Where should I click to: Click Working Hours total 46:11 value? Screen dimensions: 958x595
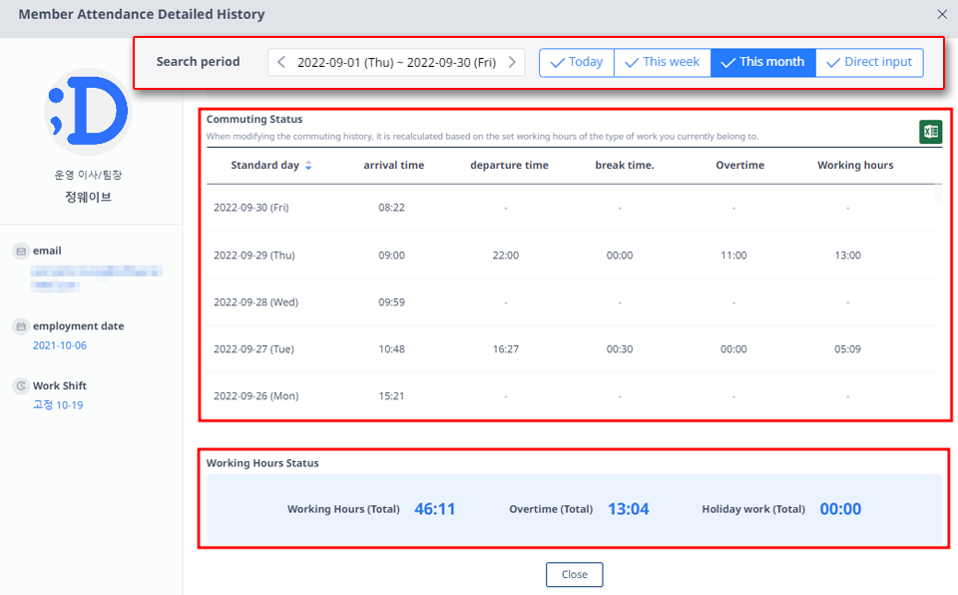coord(435,509)
